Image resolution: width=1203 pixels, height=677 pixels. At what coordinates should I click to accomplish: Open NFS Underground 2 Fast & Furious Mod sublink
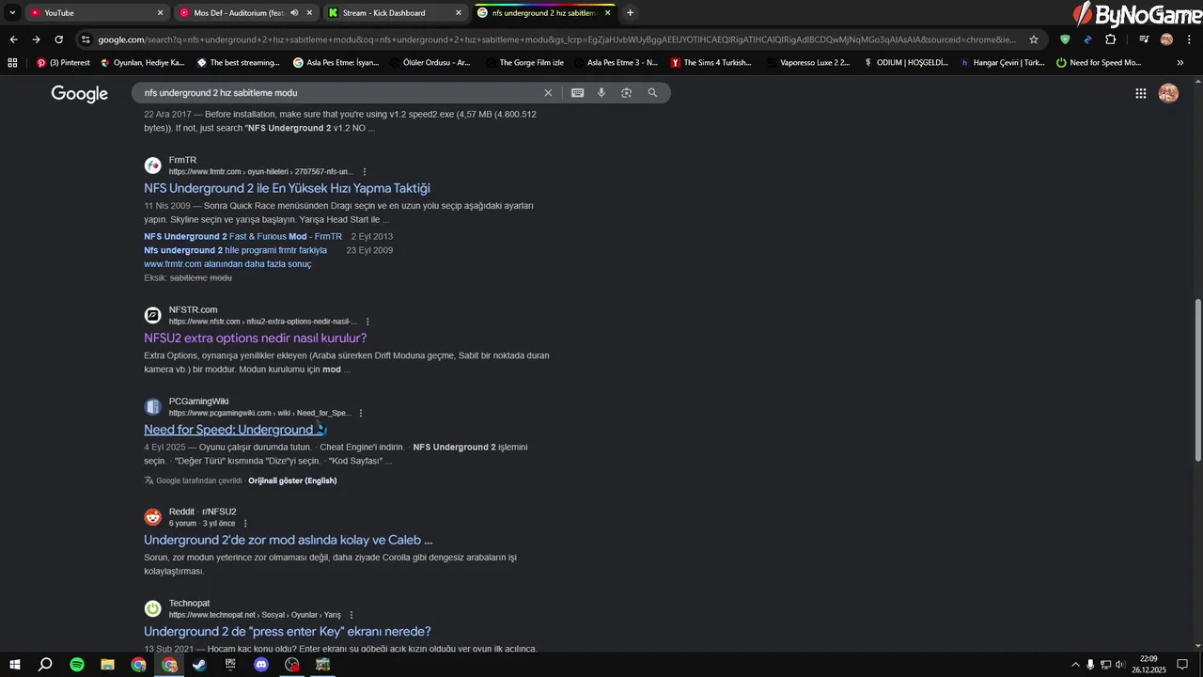click(x=242, y=237)
